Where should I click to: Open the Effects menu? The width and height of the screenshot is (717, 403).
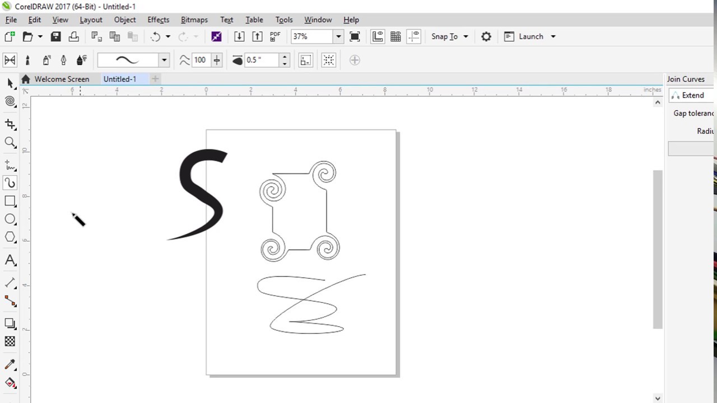pyautogui.click(x=158, y=20)
